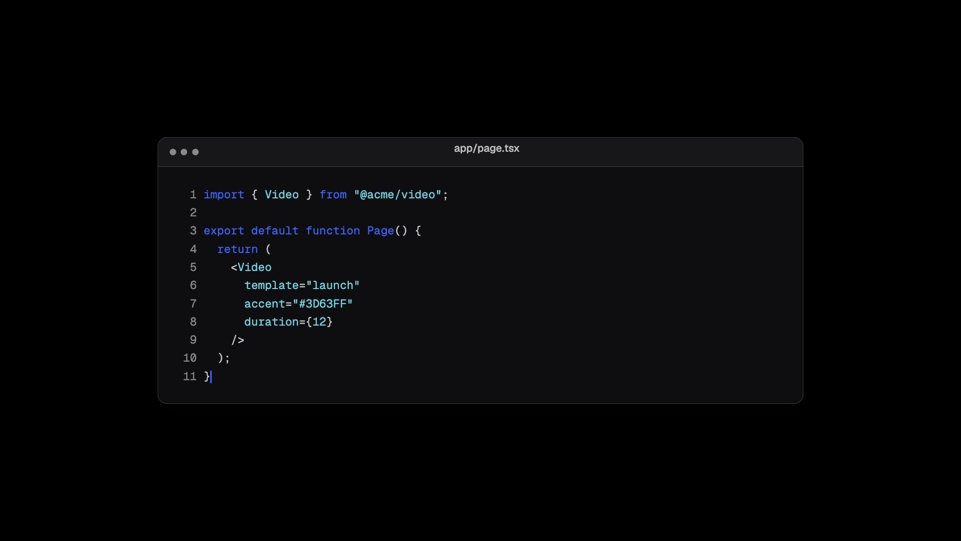Viewport: 961px width, 541px height.
Task: Click the closing brace on line 11
Action: [207, 377]
